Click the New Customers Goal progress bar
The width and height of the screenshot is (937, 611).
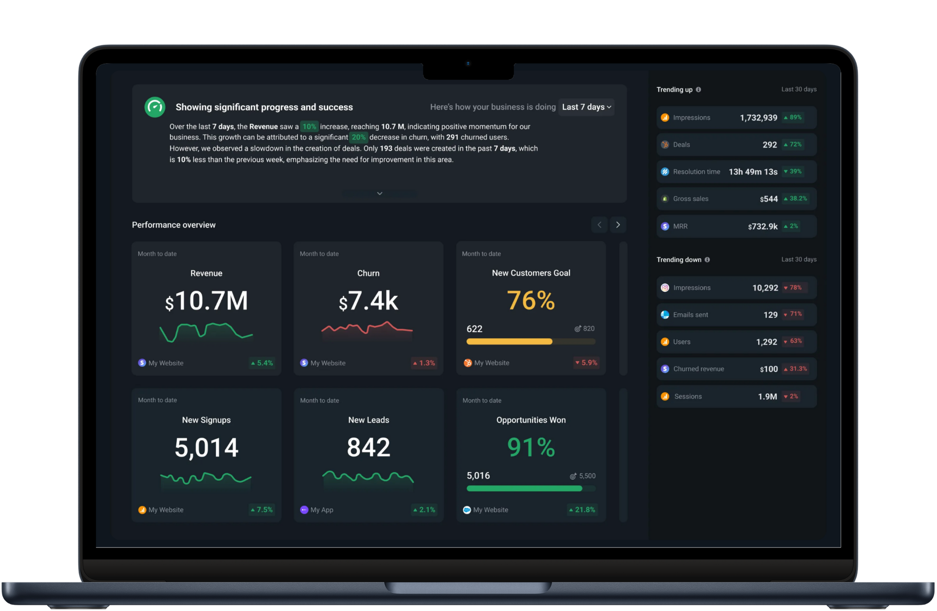[530, 342]
